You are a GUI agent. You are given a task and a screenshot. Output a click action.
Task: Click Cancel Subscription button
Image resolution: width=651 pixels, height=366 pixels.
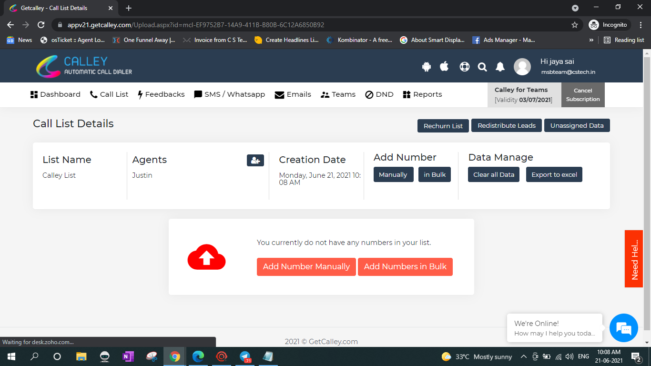583,95
